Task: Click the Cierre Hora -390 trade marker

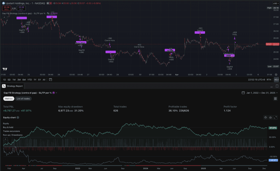Action: tap(110, 39)
